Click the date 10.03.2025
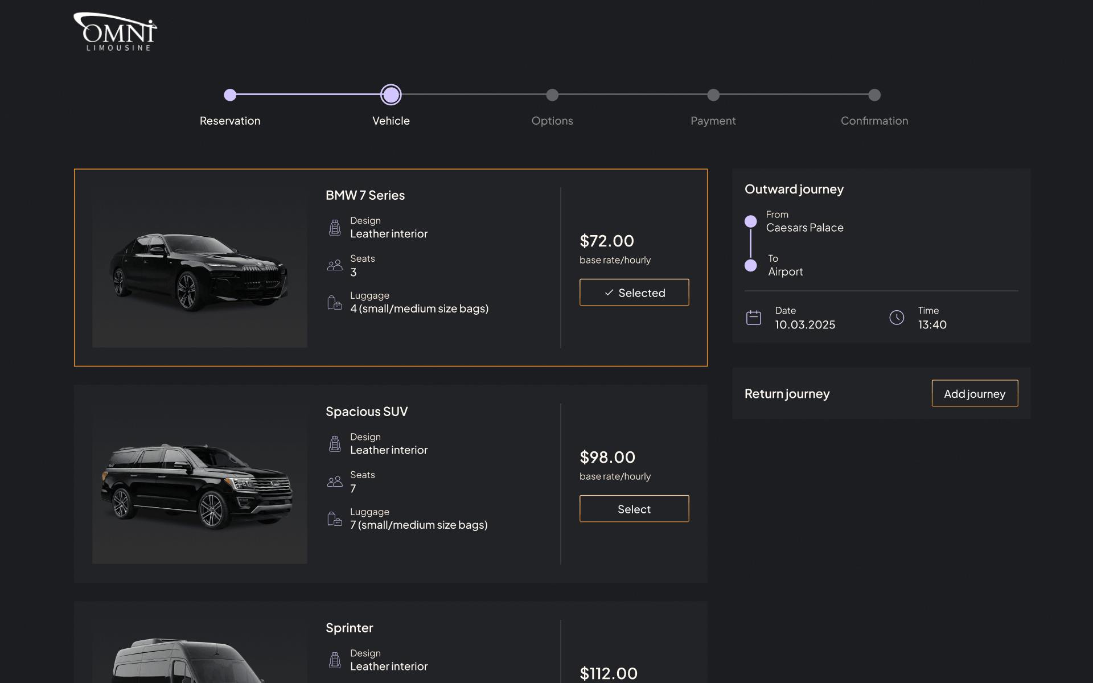This screenshot has width=1093, height=683. [805, 324]
